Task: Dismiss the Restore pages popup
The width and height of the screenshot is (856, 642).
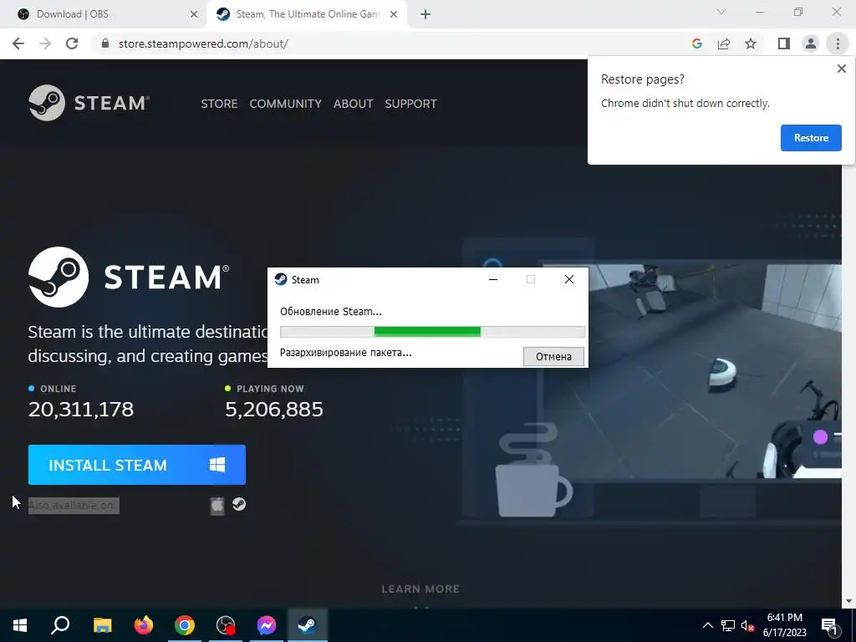Action: coord(841,69)
